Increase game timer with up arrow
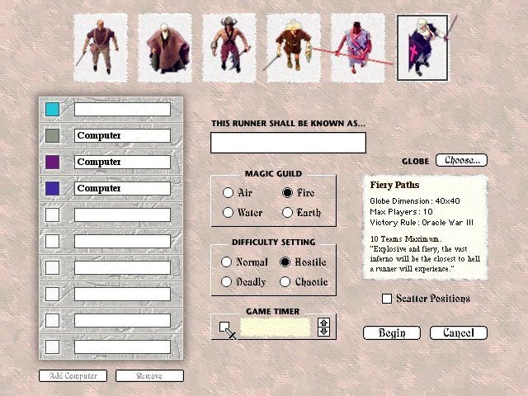 pyautogui.click(x=323, y=323)
